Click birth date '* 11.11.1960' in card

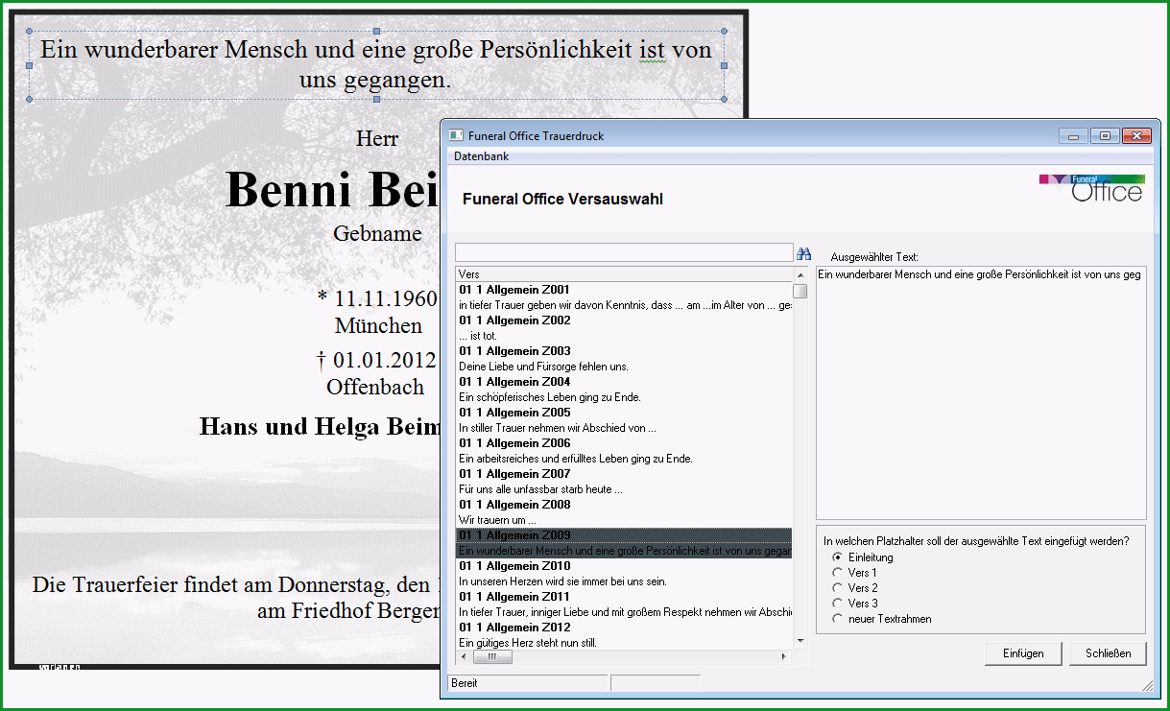tap(377, 298)
